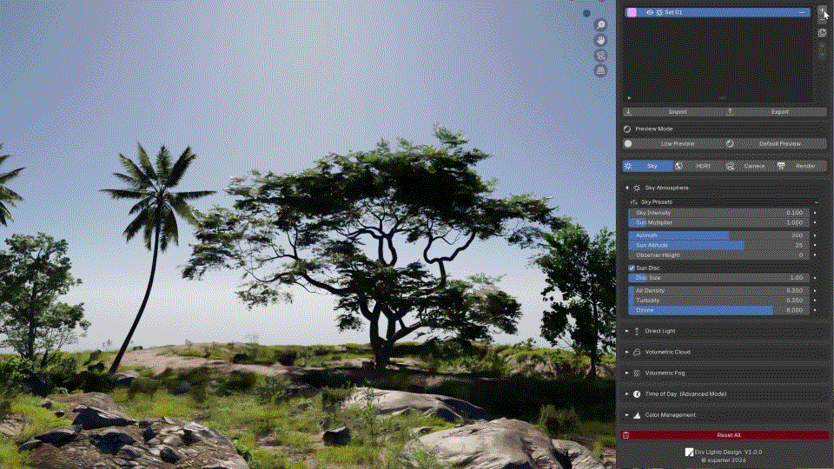Toggle Set 01 visibility eye icon
The image size is (834, 469).
pos(650,12)
